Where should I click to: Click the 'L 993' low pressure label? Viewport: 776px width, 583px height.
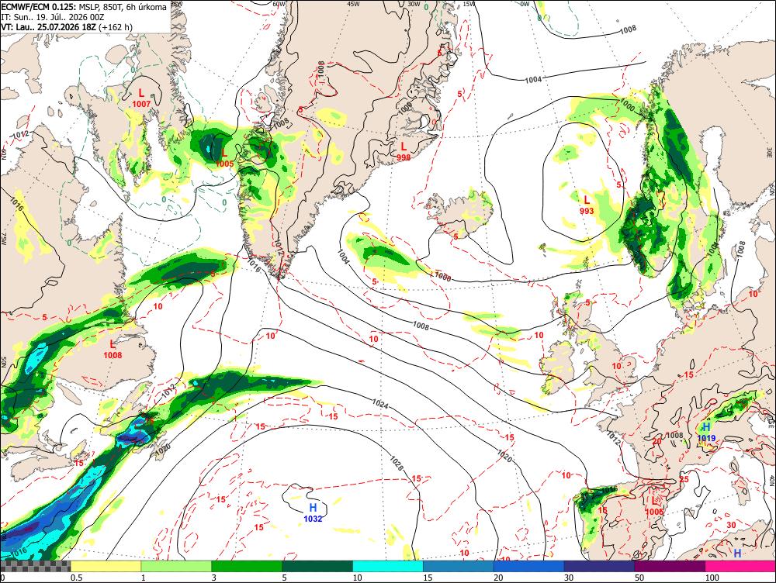coord(587,205)
